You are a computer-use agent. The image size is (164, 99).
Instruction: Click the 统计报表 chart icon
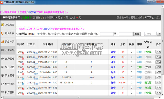point(3,84)
